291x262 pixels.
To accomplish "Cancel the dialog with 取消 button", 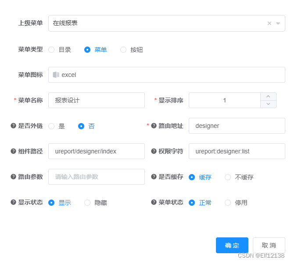I will click(x=269, y=245).
